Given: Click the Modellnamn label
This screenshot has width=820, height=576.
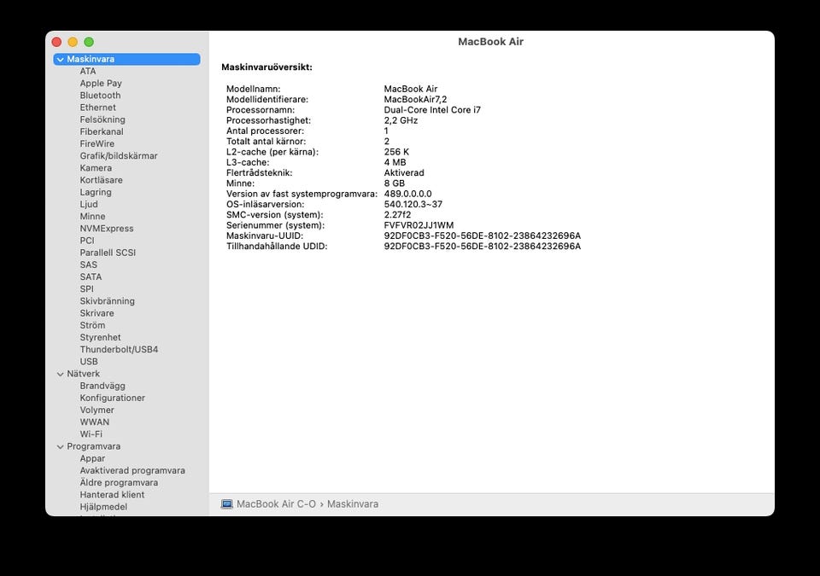Looking at the screenshot, I should coord(253,89).
